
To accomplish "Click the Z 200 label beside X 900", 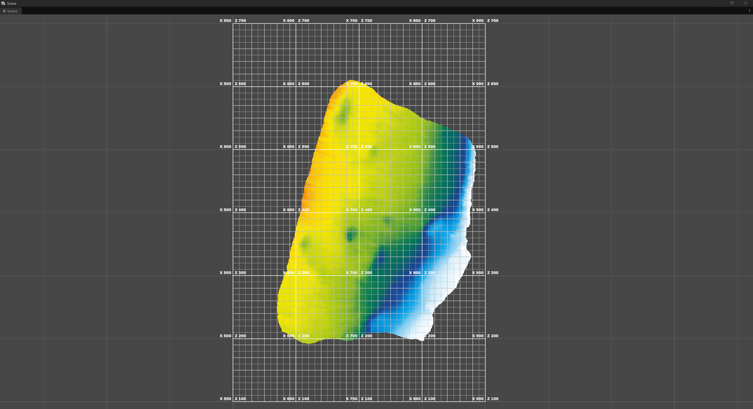I will (493, 336).
